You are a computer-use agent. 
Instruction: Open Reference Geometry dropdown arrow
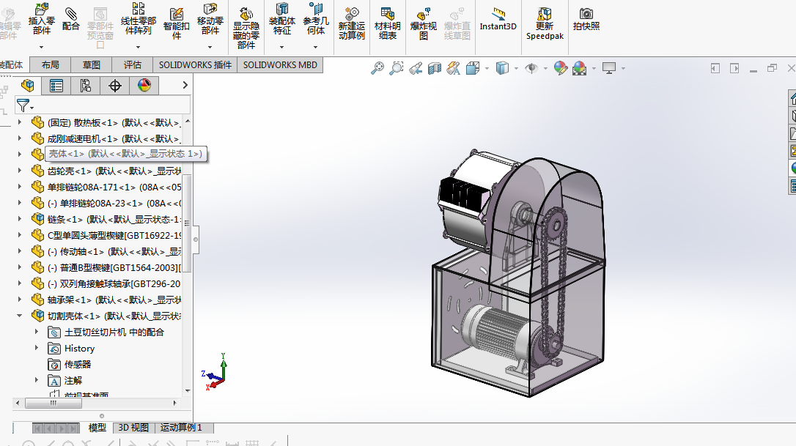coord(316,47)
